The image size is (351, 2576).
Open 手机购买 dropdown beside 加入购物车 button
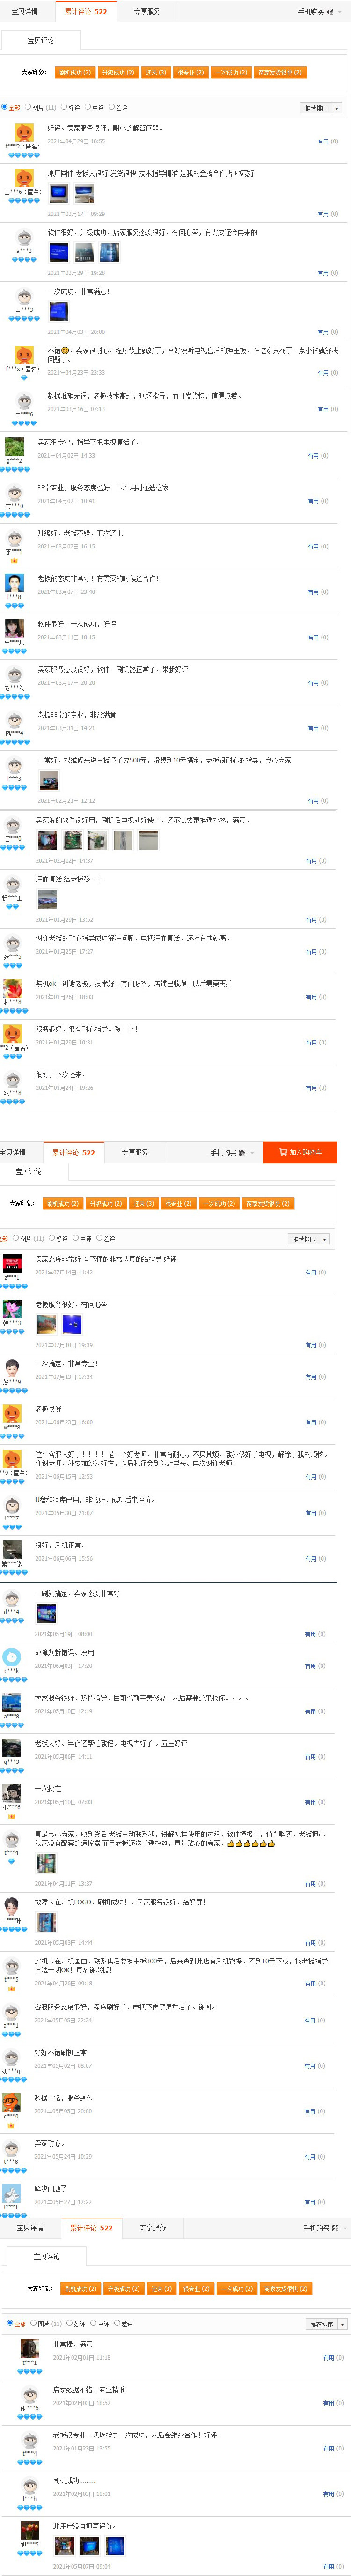(232, 1152)
